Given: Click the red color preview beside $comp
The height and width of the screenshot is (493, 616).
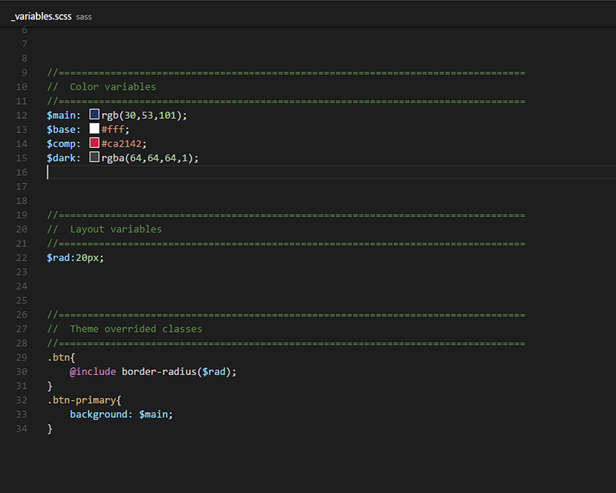Looking at the screenshot, I should click(x=94, y=143).
